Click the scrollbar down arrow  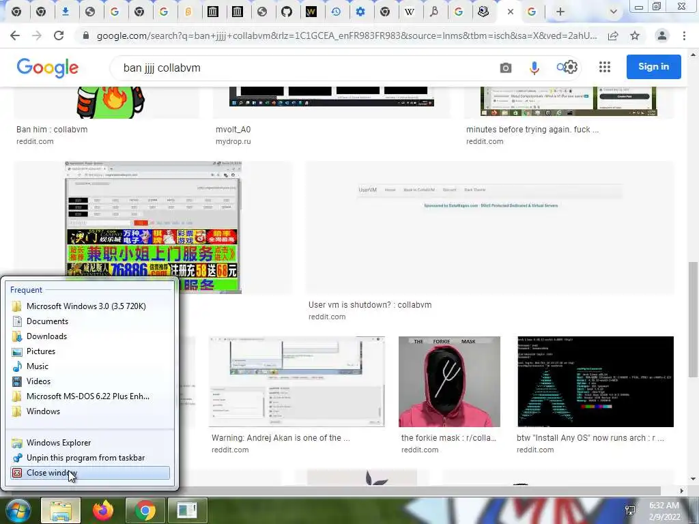693,479
